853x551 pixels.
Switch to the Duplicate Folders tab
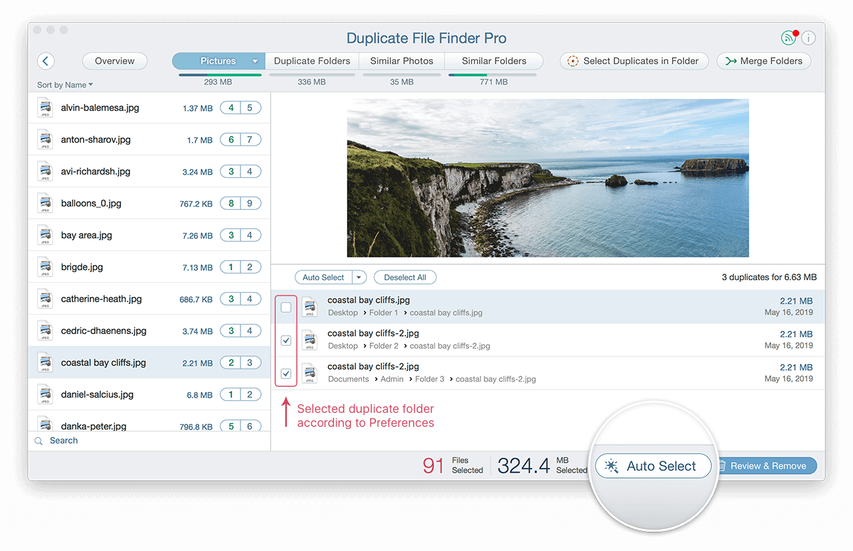312,60
